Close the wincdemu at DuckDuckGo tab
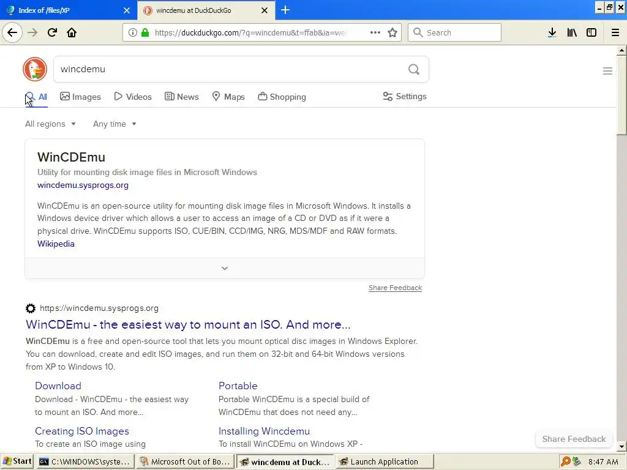 (x=265, y=10)
